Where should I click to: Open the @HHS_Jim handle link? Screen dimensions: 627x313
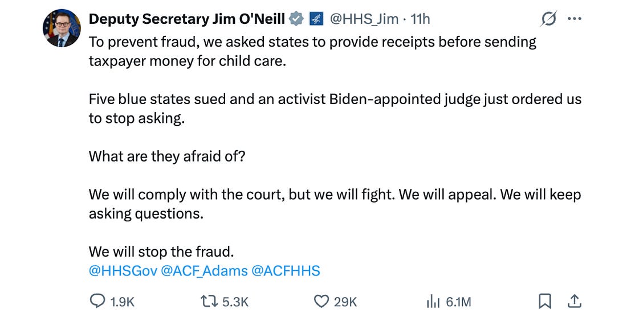(x=364, y=19)
